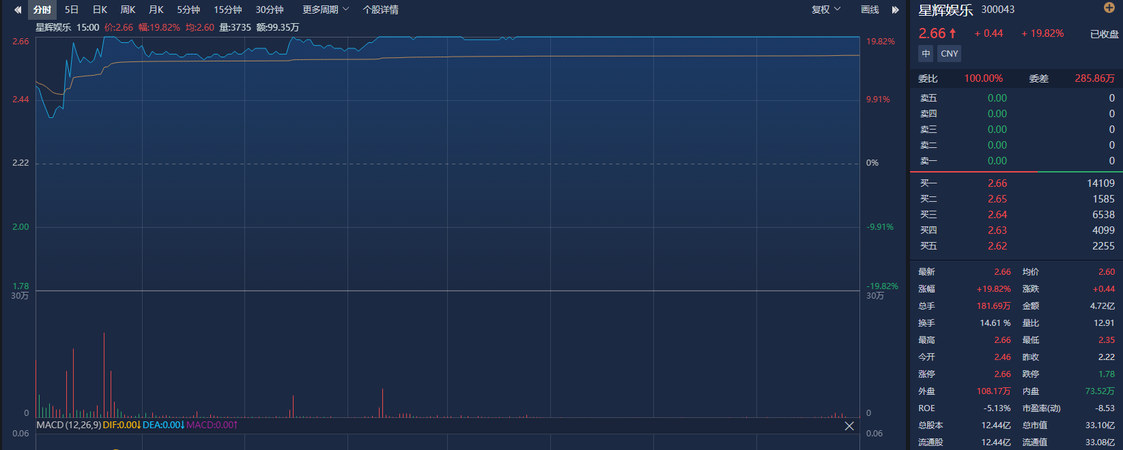The width and height of the screenshot is (1123, 450).
Task: Switch to the 分时 chart tab
Action: point(42,10)
